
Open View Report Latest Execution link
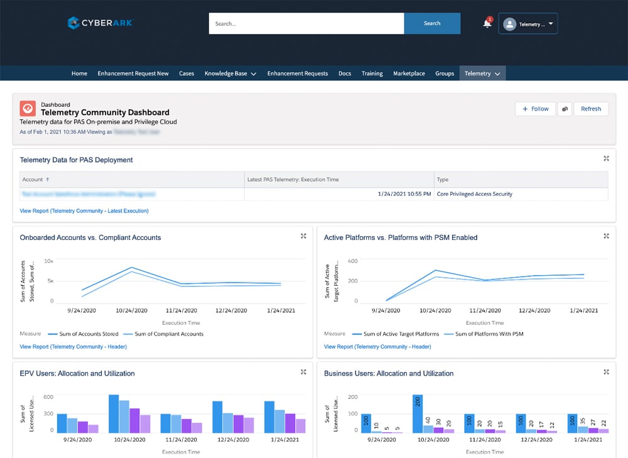pos(84,211)
